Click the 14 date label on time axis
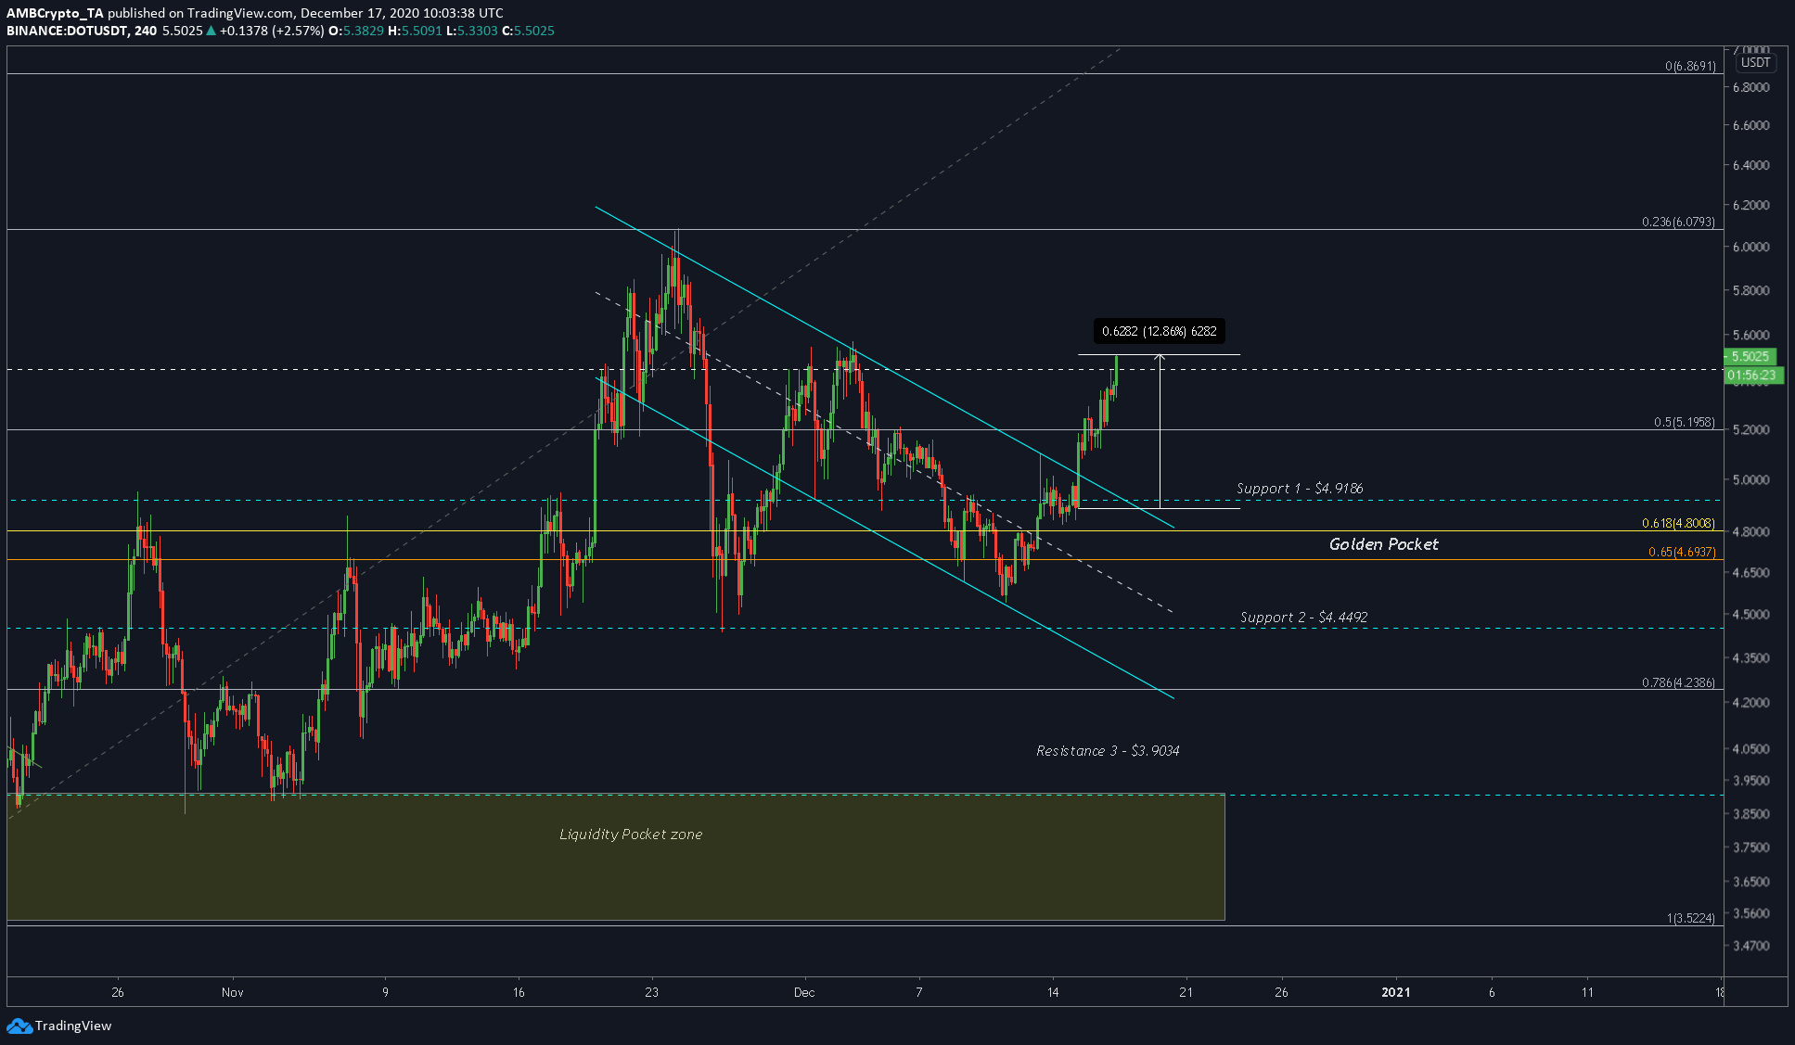 click(x=1053, y=992)
